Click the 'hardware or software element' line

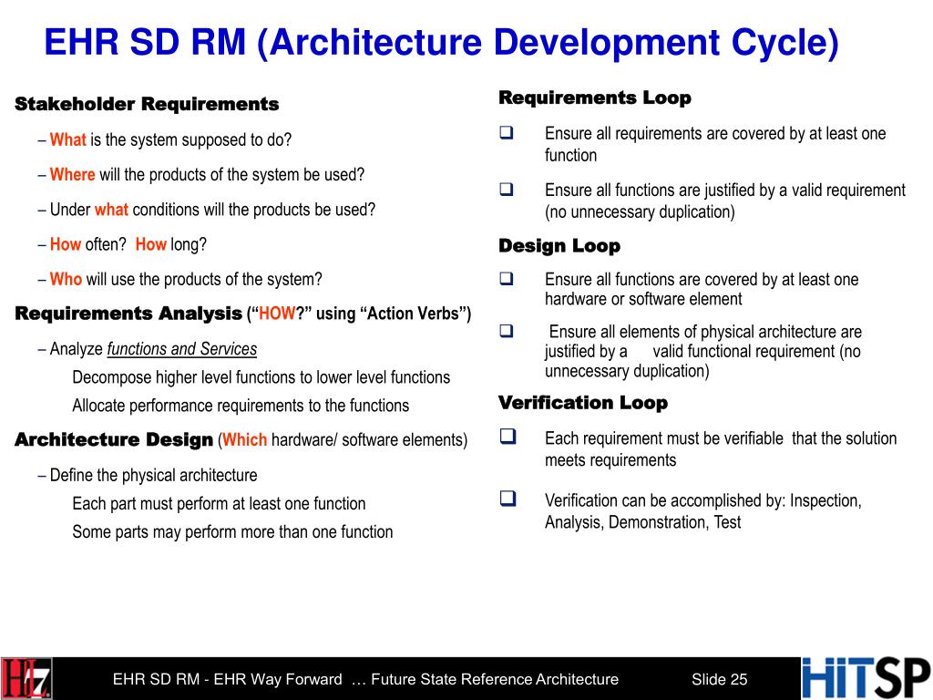pos(643,299)
